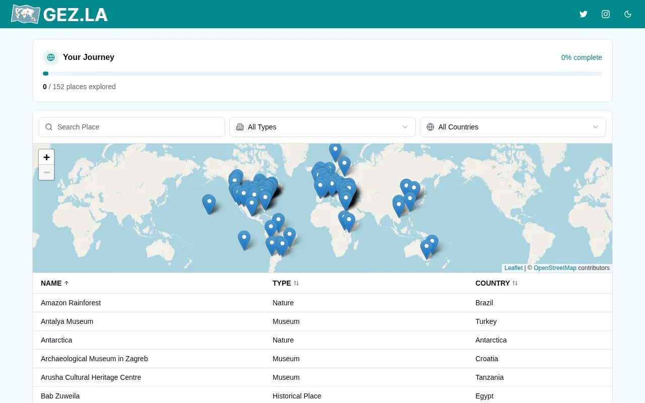Click the 0% complete label
645x403 pixels.
tap(582, 57)
